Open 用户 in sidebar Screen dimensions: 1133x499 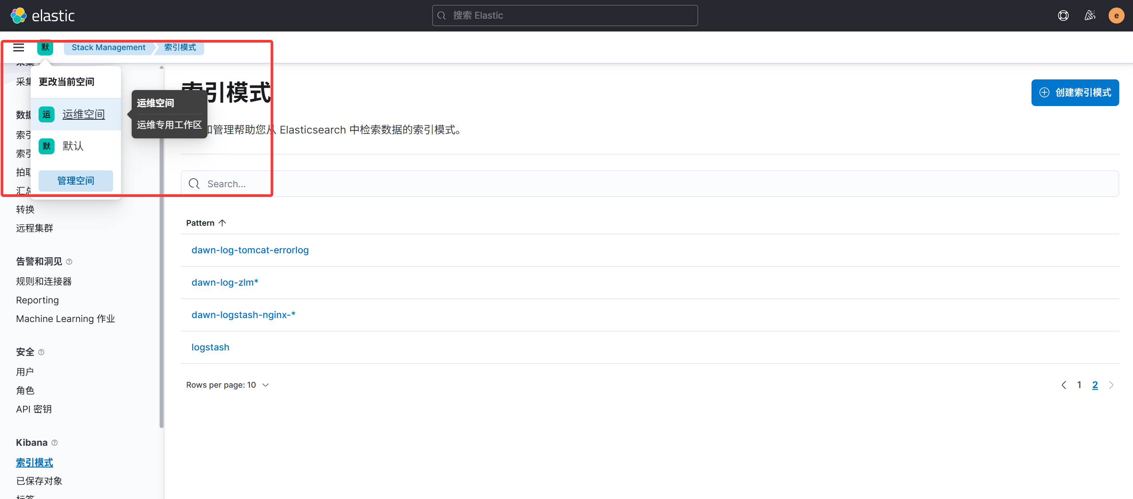25,372
